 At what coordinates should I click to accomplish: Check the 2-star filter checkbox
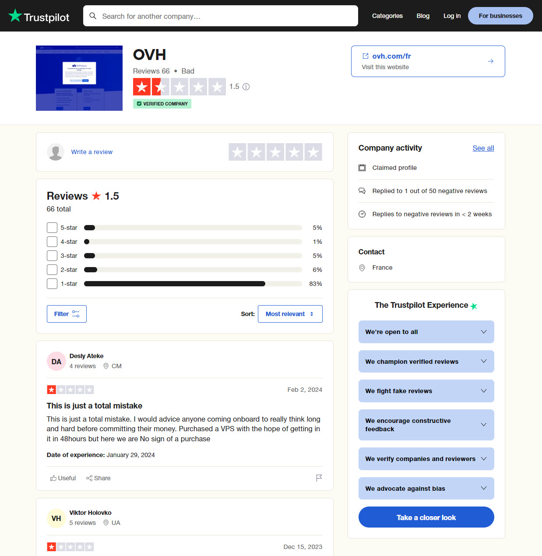pyautogui.click(x=52, y=270)
